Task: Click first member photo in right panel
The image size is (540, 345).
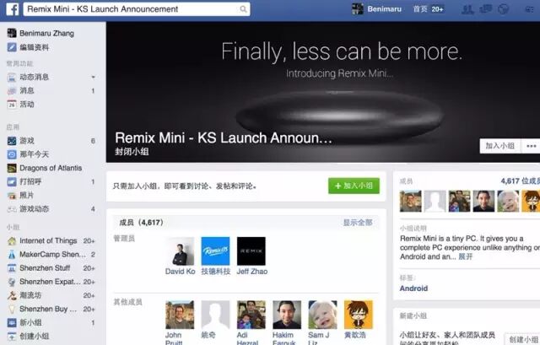Action: coord(411,201)
